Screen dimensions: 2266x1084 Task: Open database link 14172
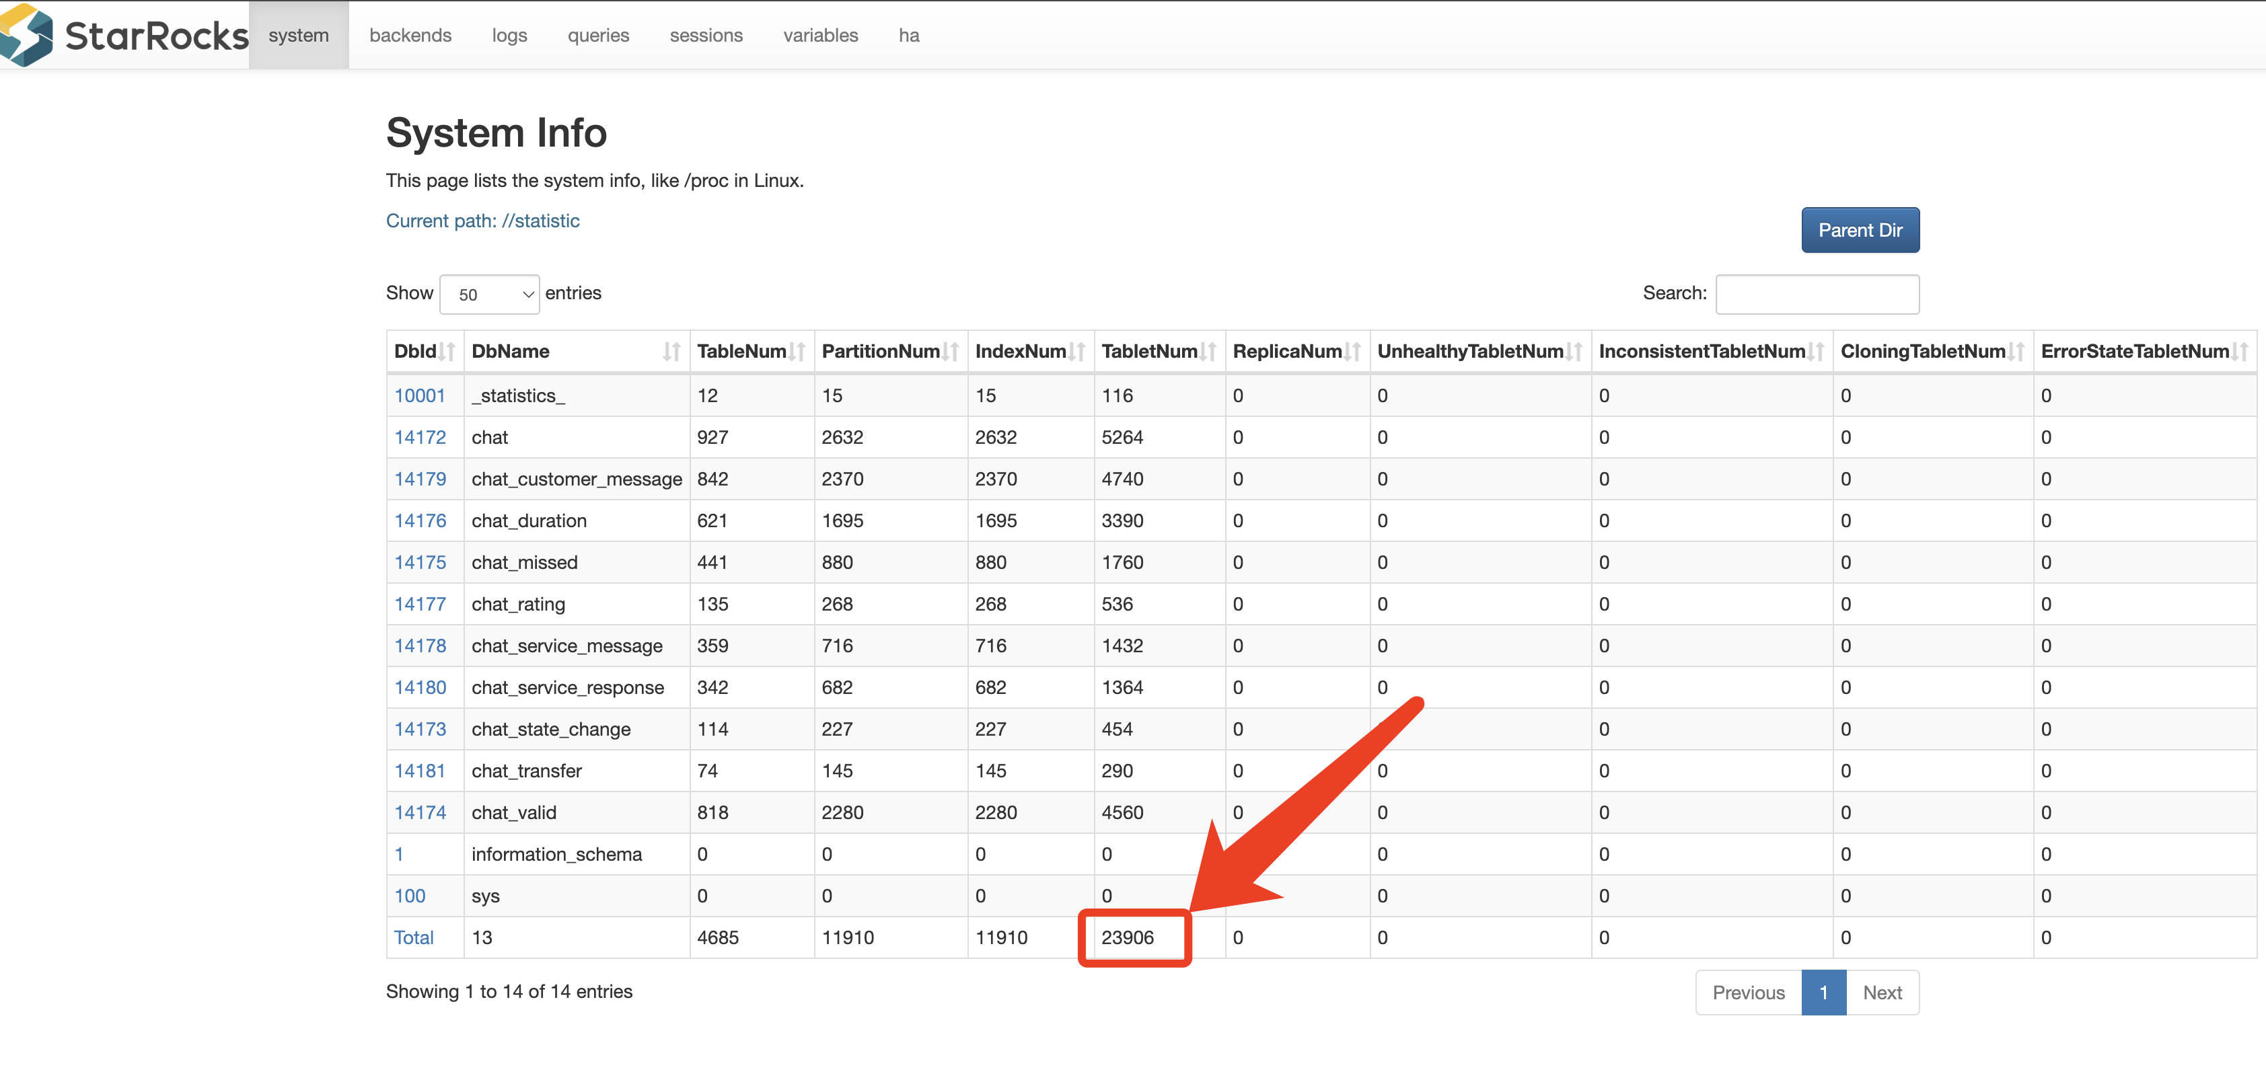(420, 437)
